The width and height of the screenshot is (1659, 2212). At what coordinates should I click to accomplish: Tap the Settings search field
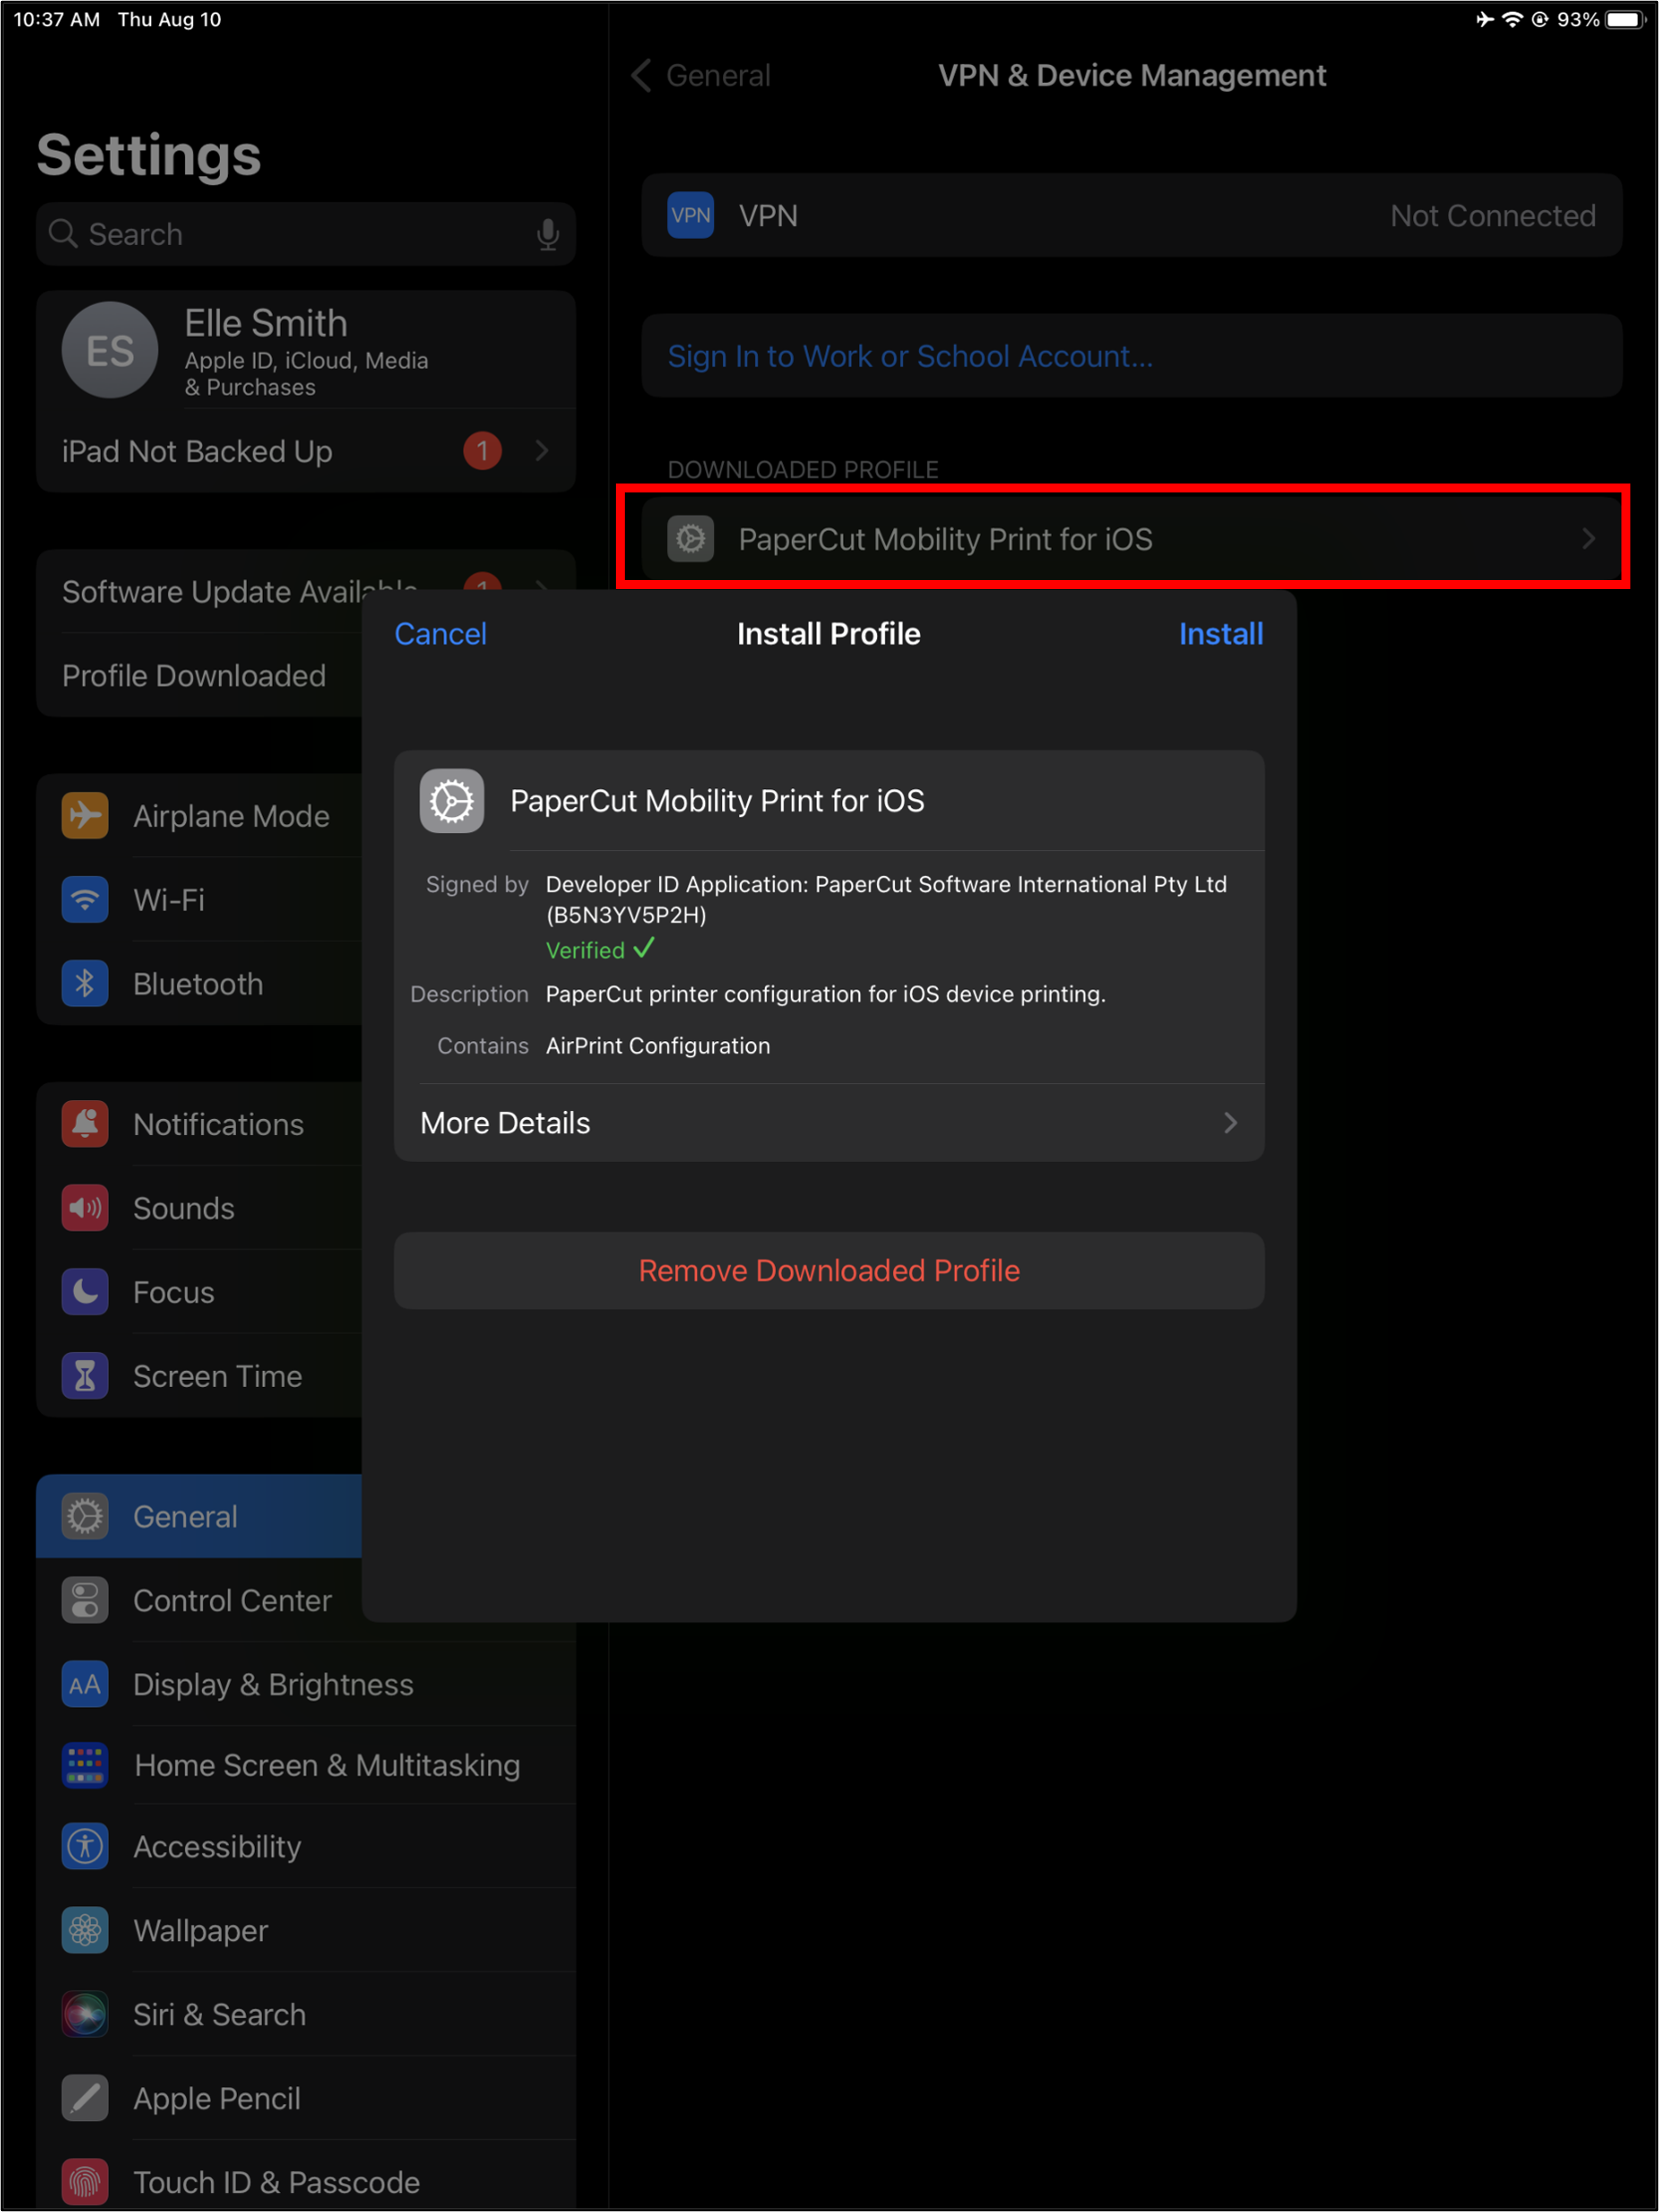click(x=306, y=234)
